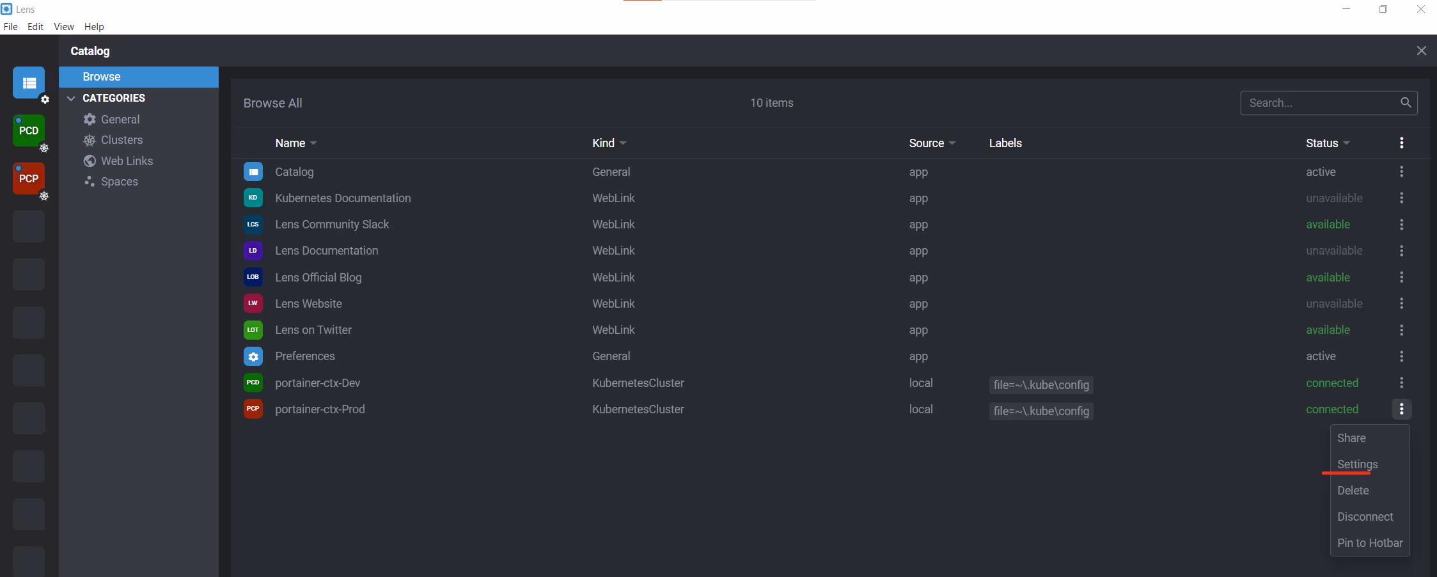Close the Catalog panel with the X

click(1421, 51)
